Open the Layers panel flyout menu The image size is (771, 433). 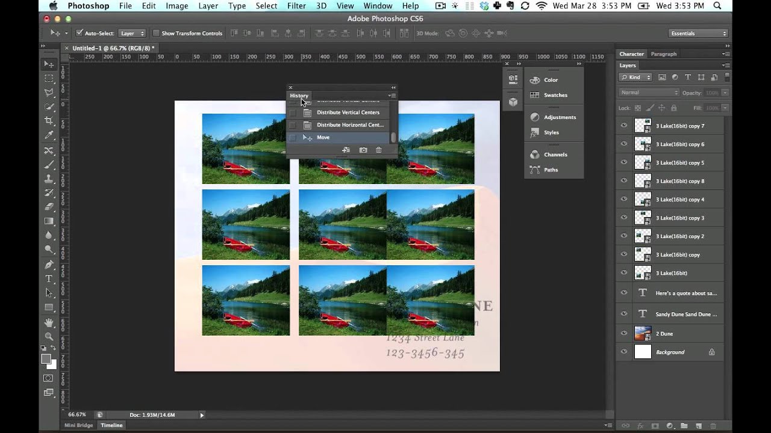point(727,65)
